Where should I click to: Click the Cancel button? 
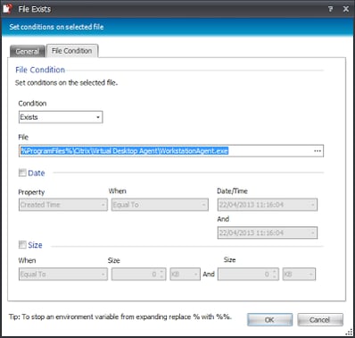[320, 320]
